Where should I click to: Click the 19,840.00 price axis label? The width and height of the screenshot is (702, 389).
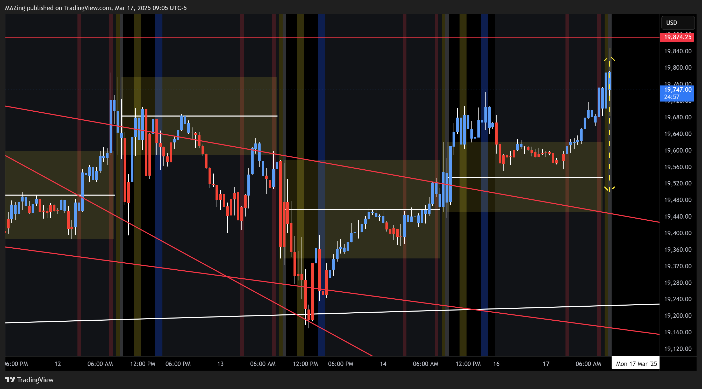tap(678, 51)
